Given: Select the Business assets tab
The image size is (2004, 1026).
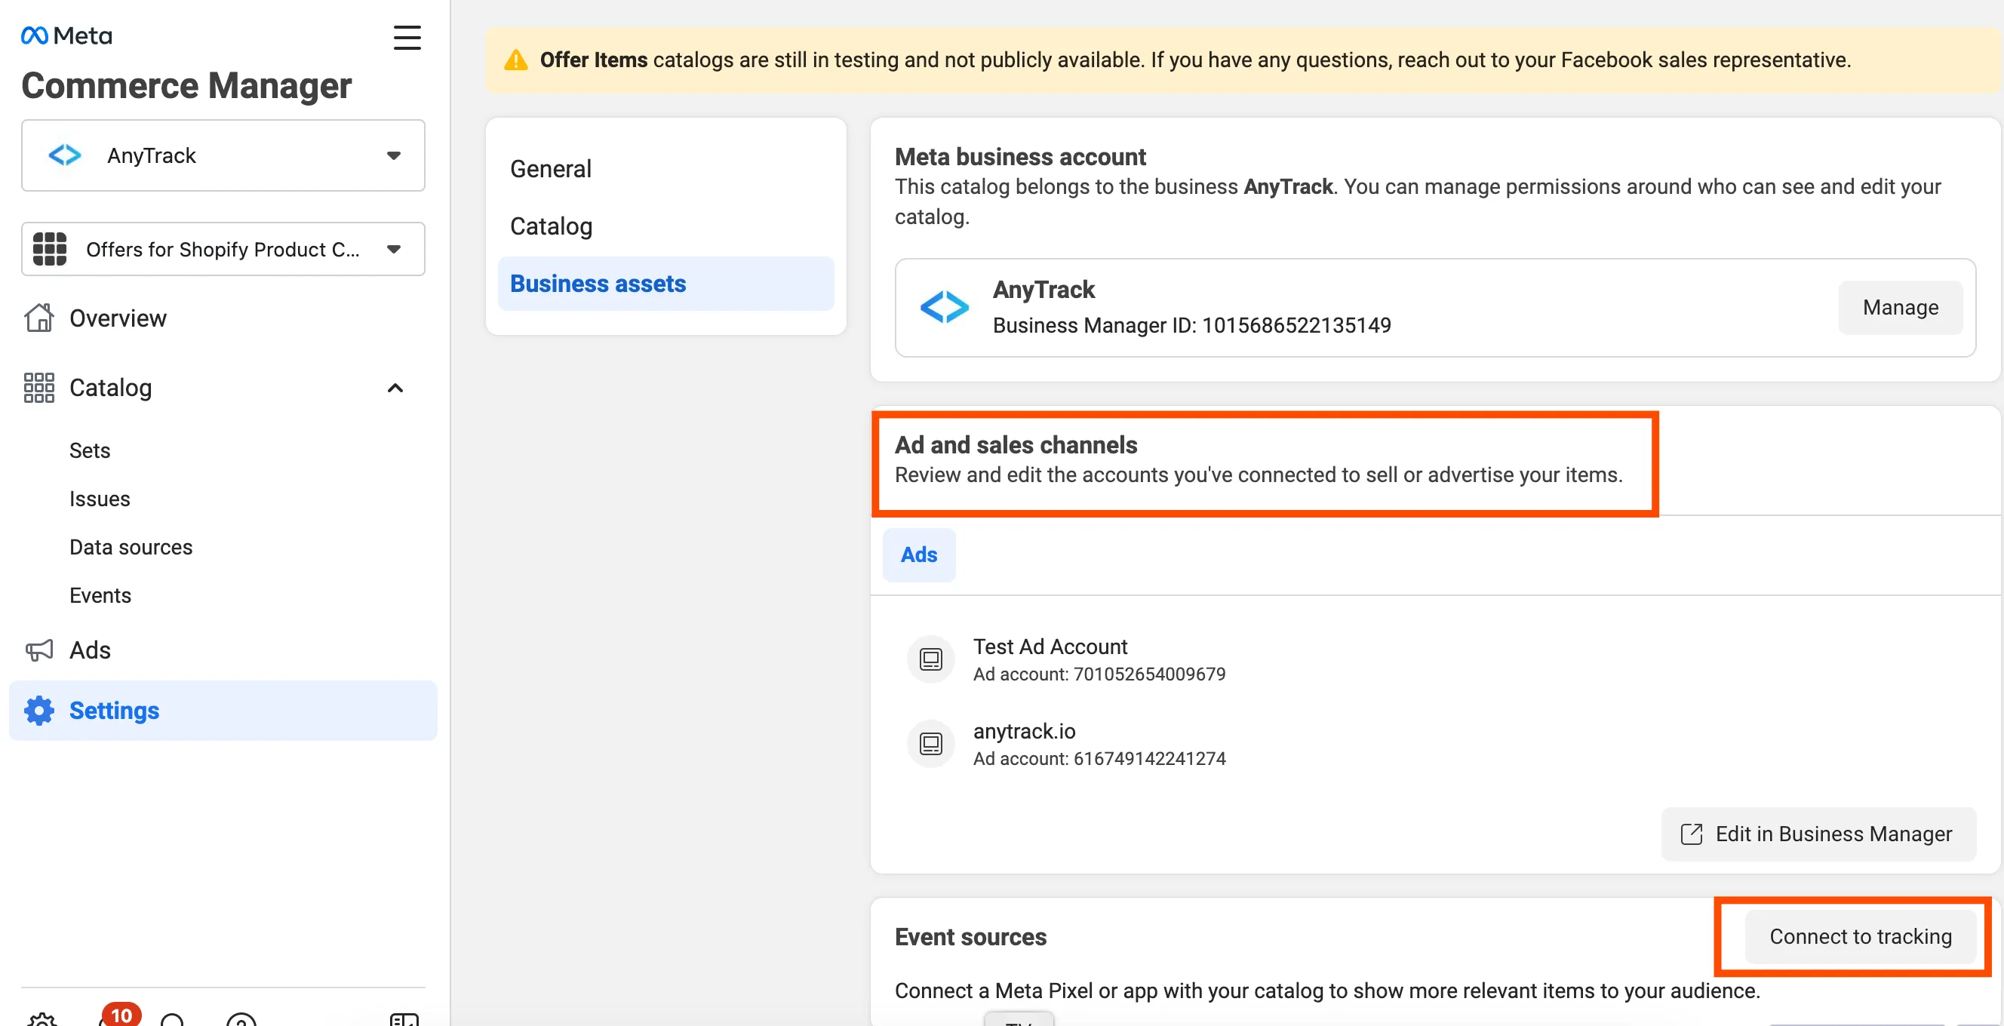Looking at the screenshot, I should click(x=666, y=284).
